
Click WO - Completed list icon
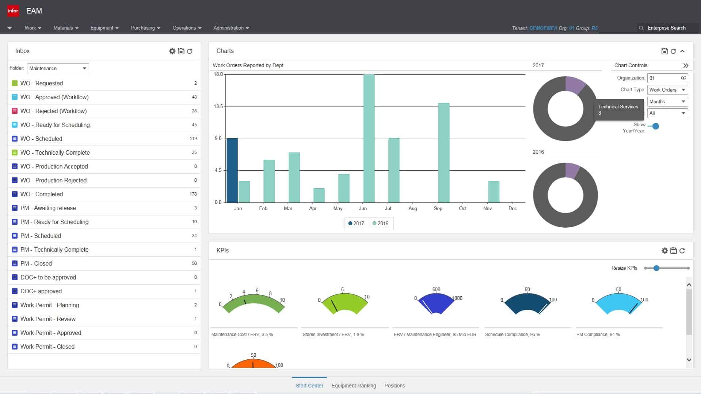pos(15,194)
